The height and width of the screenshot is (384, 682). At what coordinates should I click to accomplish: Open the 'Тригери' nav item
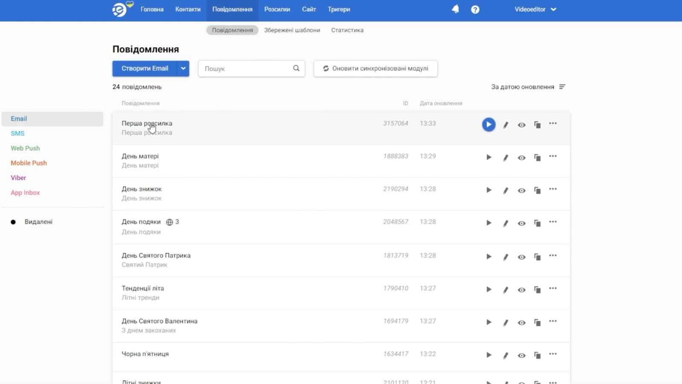coord(339,9)
